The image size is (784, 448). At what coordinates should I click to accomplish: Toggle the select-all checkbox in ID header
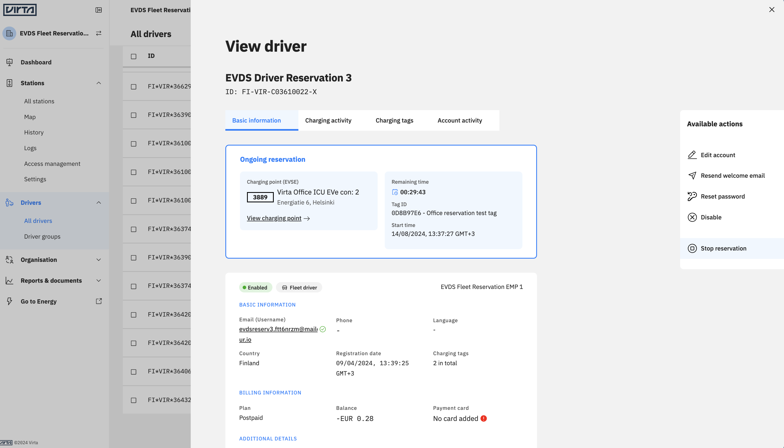tap(134, 56)
